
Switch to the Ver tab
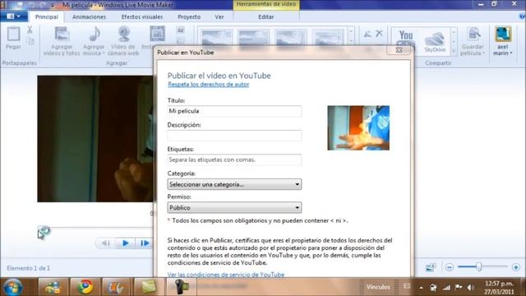click(219, 16)
